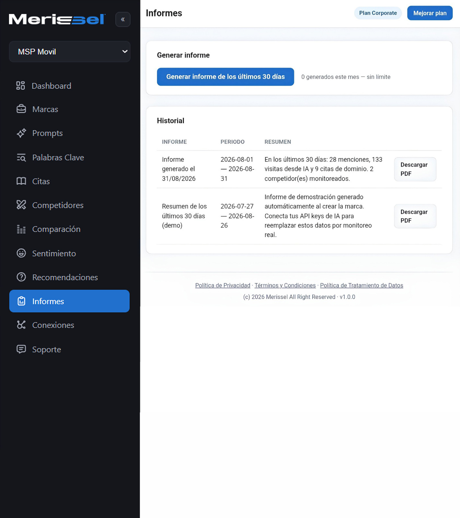
Task: Click the Informes clipboard chart icon
Action: point(21,301)
